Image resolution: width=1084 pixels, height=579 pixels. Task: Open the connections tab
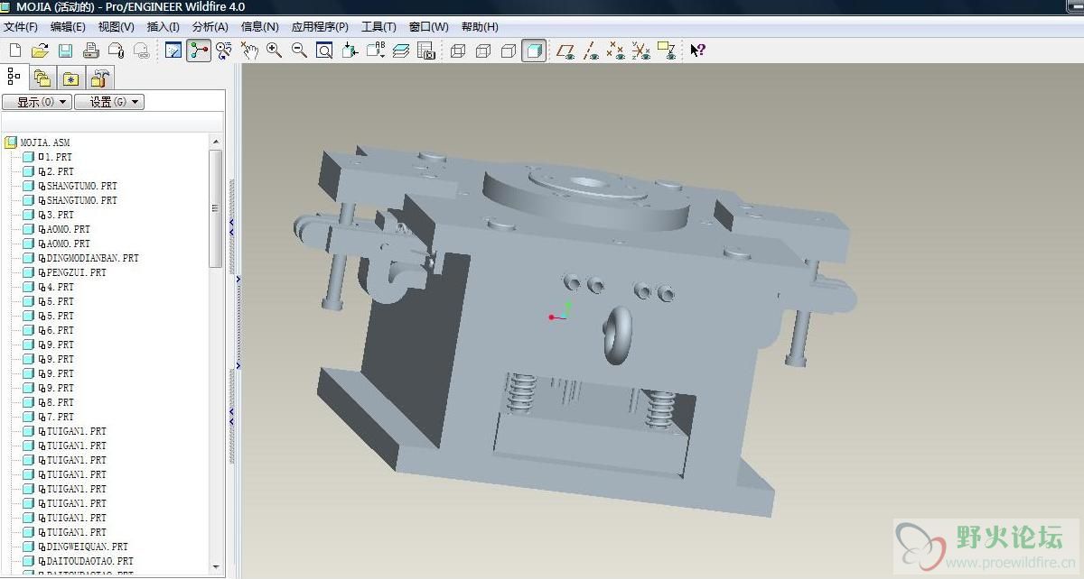click(100, 78)
